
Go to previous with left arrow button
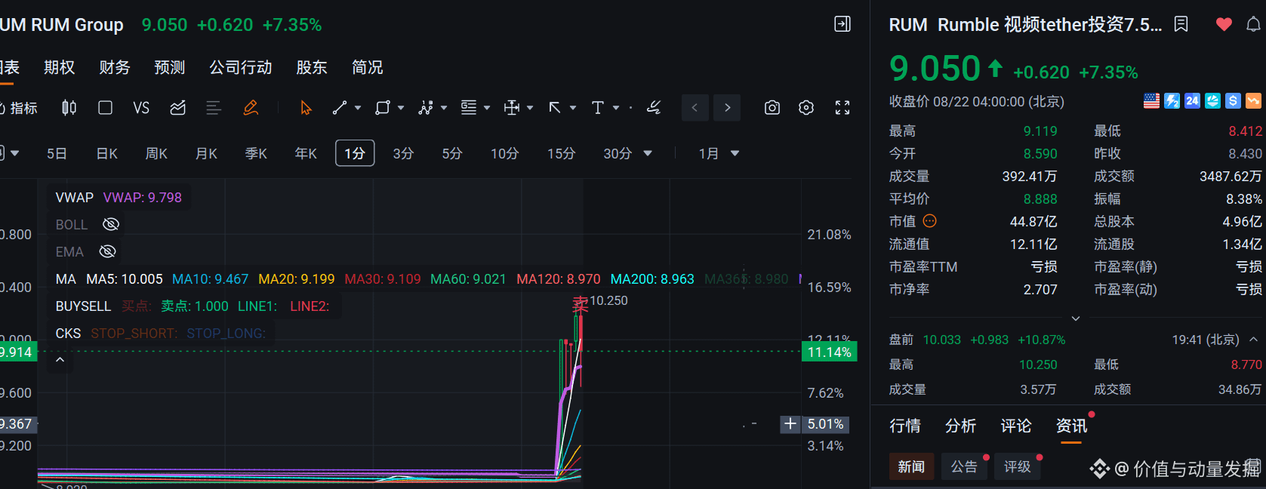tap(695, 108)
